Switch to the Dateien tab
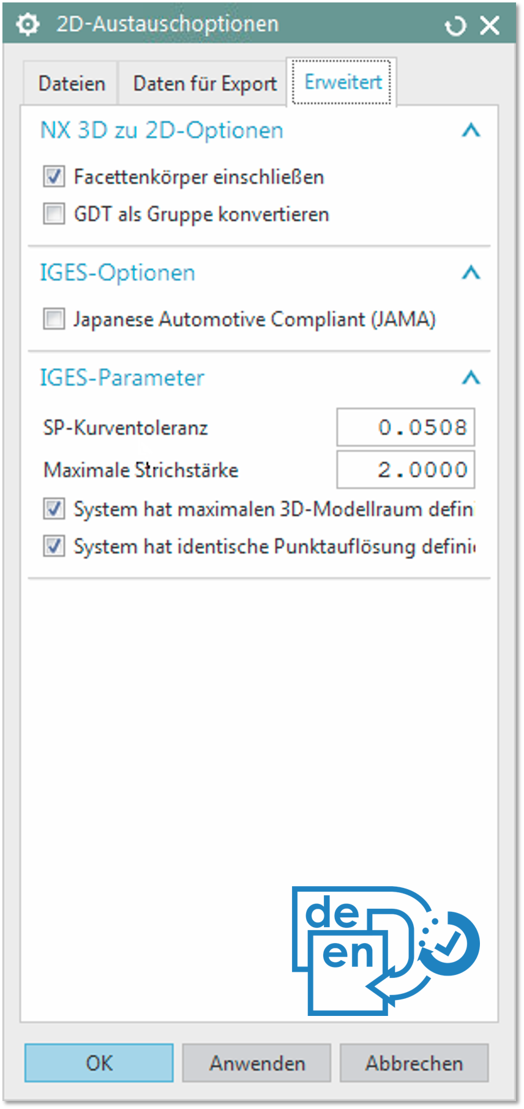Viewport: 524px width, 1109px height. point(72,83)
